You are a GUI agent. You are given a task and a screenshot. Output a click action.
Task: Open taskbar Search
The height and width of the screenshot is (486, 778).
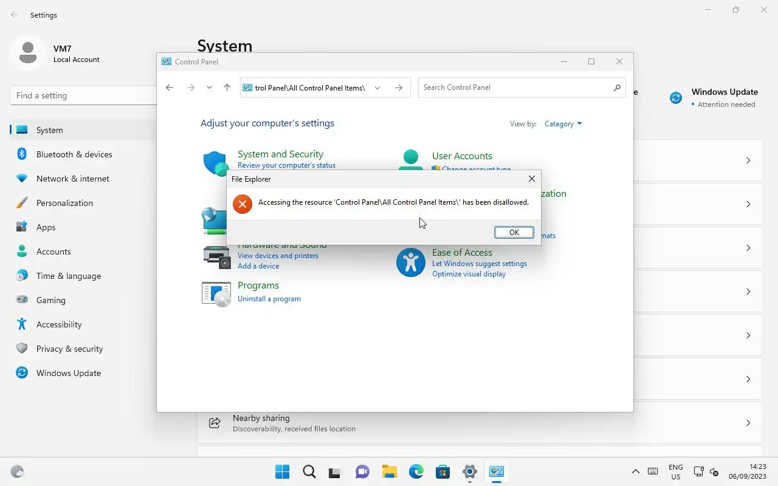click(x=309, y=471)
